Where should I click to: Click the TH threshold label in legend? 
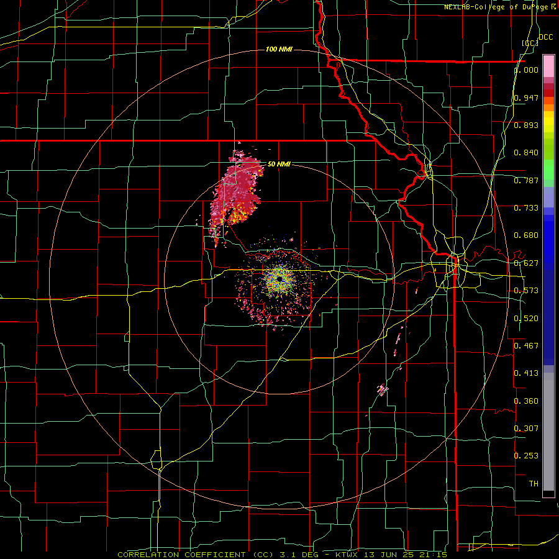pyautogui.click(x=534, y=484)
